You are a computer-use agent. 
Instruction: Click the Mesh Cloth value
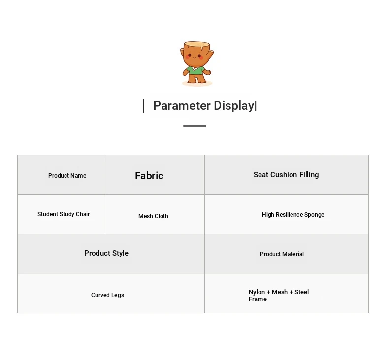pyautogui.click(x=153, y=216)
